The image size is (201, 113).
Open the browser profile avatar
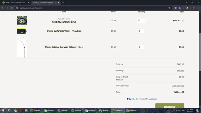click(193, 8)
